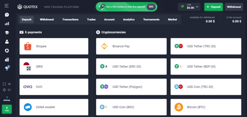Open the trading chart bars icon
Screen dimensions: 247x117
point(7,24)
